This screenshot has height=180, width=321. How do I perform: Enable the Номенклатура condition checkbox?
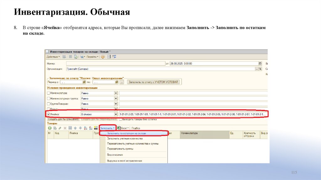click(x=48, y=93)
